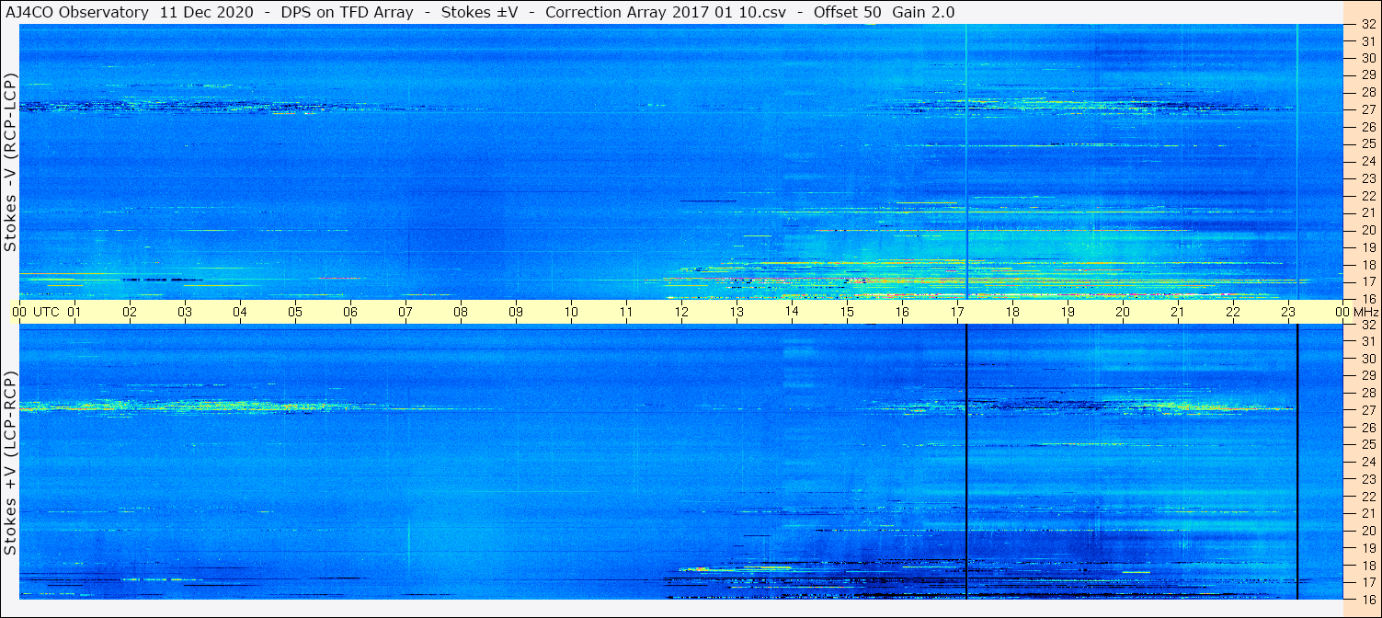Click the 16 MHz label of Stokes +V panel
Screen dimensions: 1382x618
pyautogui.click(x=1368, y=599)
